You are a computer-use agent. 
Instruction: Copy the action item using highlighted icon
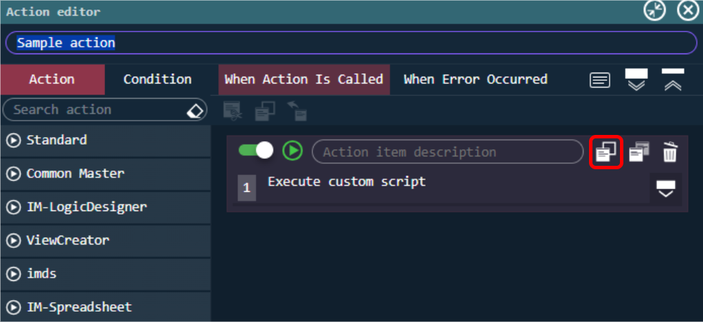click(x=606, y=151)
